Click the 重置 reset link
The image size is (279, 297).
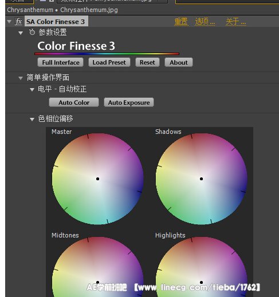point(181,22)
